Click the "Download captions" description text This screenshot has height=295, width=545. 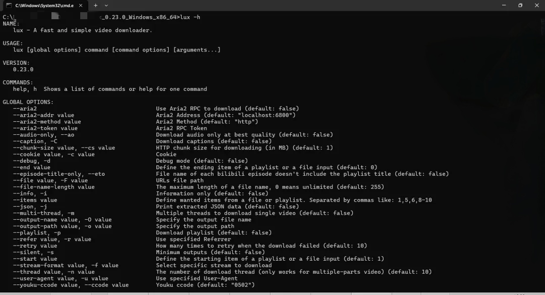[x=185, y=141]
